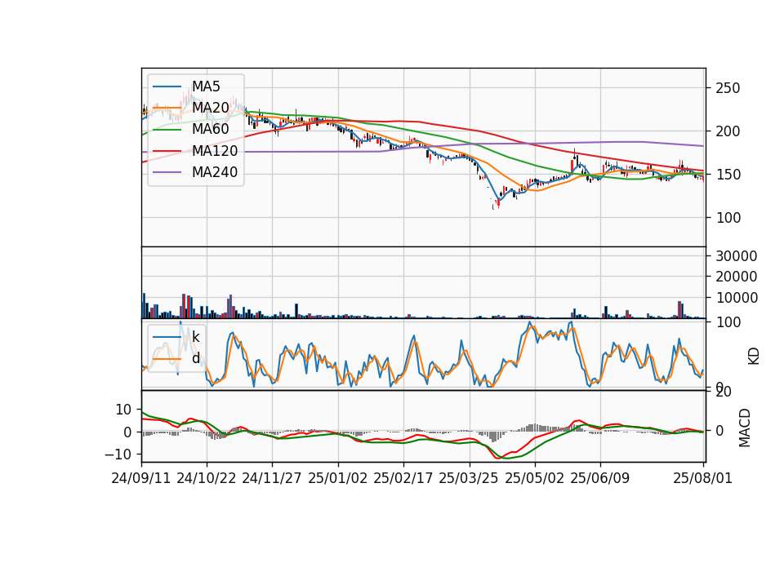Click the 24/11/27 date label
Screen dimensions: 784x563
(x=272, y=478)
